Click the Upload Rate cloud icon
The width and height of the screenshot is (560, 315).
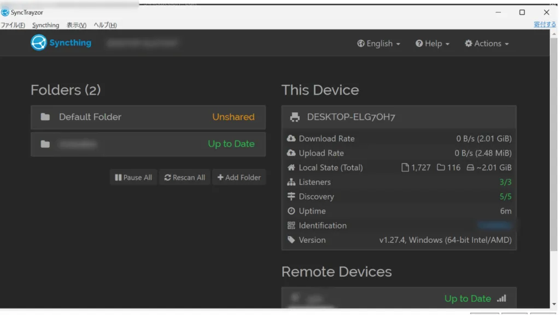[291, 153]
